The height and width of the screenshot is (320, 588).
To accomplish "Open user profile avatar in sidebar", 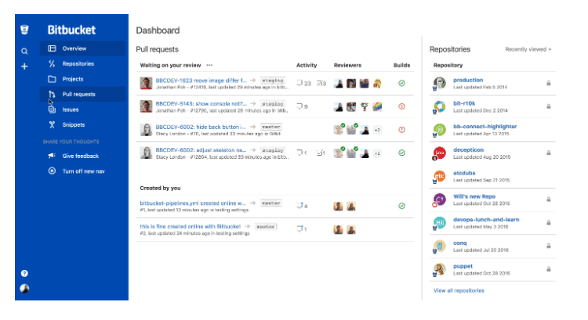I will point(24,289).
